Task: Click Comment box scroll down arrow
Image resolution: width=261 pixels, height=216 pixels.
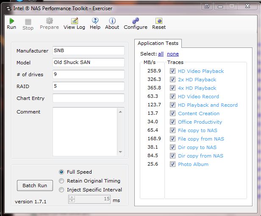Action: [x=120, y=152]
